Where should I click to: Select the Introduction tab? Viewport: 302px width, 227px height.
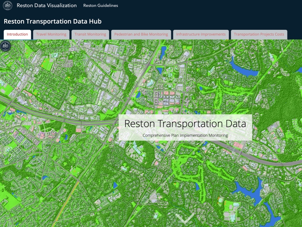tap(17, 34)
